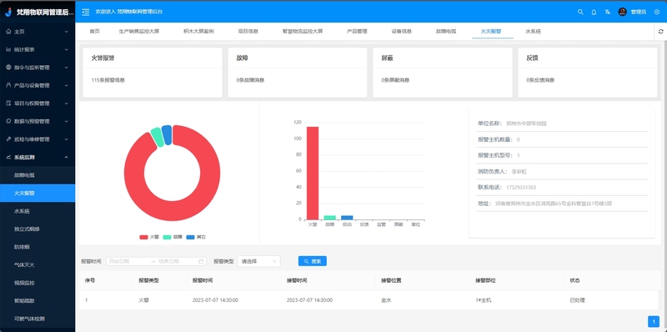Click the 故障 summary card
Screen dimensions: 667x332
click(x=298, y=73)
